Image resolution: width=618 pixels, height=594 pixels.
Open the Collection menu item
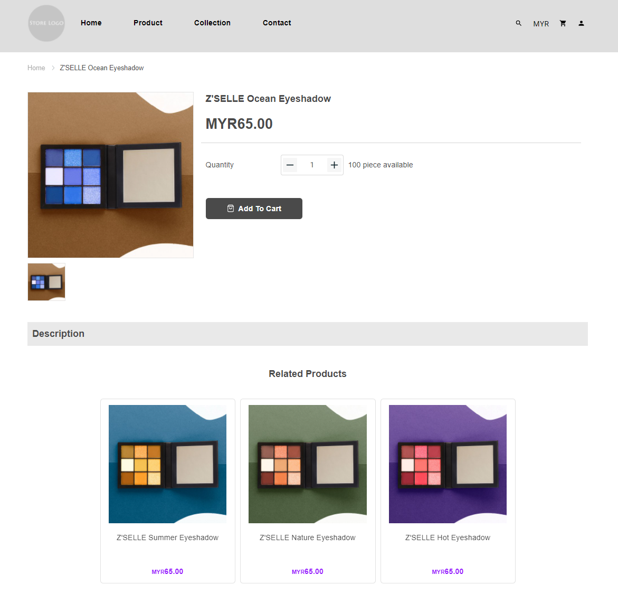click(x=212, y=23)
